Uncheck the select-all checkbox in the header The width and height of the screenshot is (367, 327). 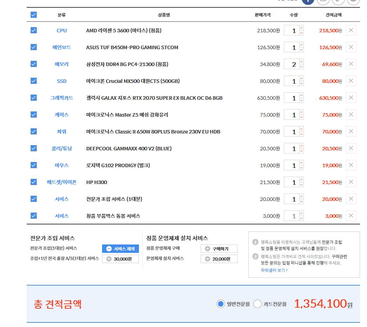(33, 15)
